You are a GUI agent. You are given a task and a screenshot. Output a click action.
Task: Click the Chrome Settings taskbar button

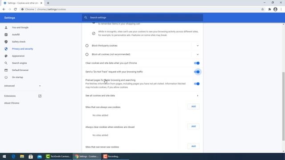click(87, 156)
